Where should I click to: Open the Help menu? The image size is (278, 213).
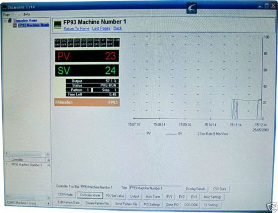click(27, 14)
